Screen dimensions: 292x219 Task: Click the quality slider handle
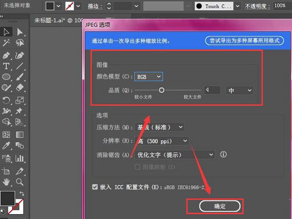(x=162, y=90)
